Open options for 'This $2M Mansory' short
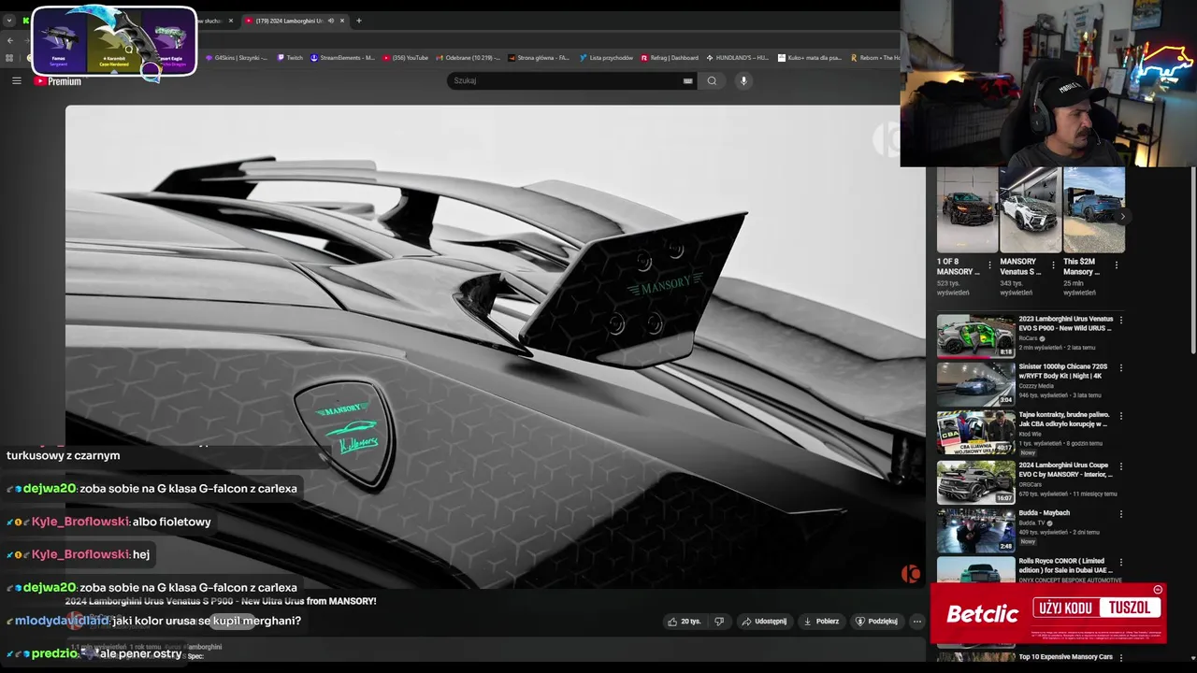Screen dimensions: 1197x673 pos(1116,265)
